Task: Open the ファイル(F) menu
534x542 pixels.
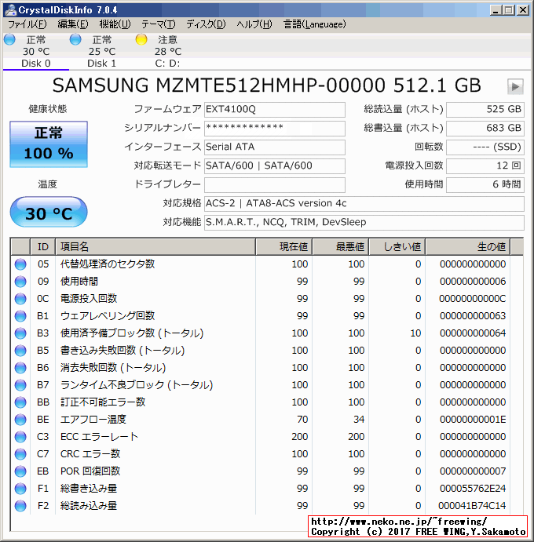Action: 27,24
